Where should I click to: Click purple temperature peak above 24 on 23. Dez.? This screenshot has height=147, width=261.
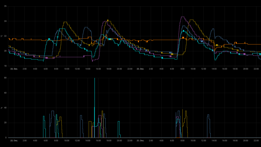point(183,17)
